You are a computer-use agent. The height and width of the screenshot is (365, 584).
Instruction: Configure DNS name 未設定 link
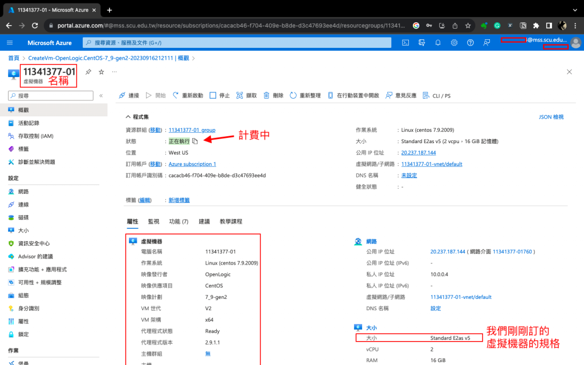[x=409, y=176]
